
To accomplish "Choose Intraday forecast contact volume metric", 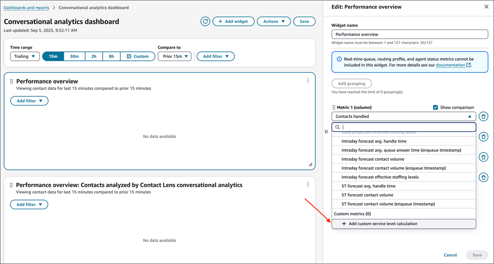I will (x=373, y=159).
